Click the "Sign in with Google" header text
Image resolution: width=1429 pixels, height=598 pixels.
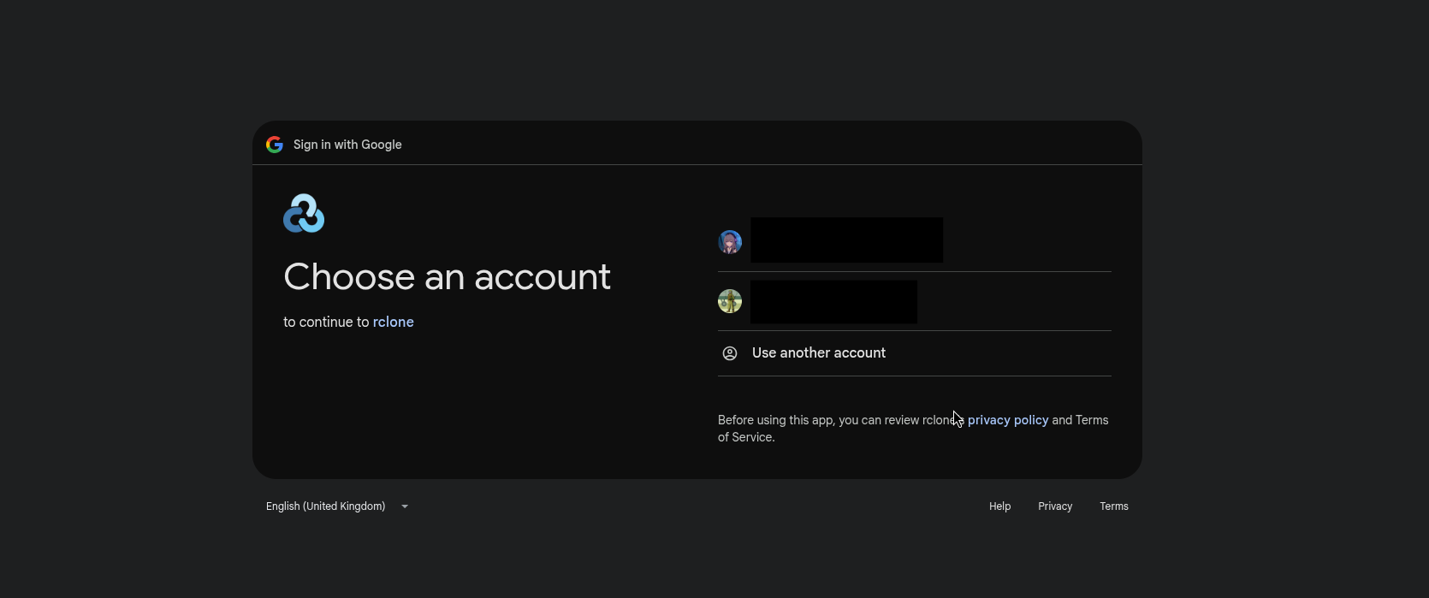[347, 145]
